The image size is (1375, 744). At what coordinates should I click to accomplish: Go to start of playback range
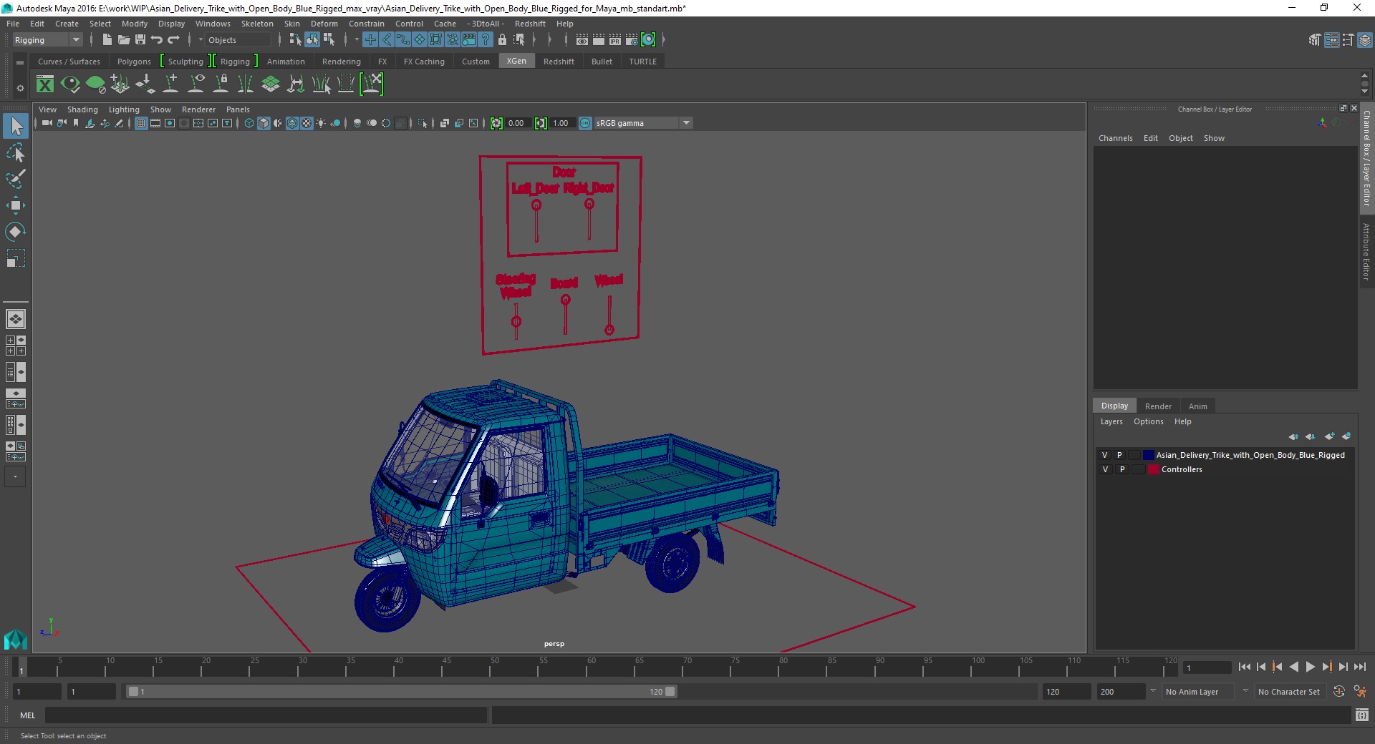coord(1244,667)
